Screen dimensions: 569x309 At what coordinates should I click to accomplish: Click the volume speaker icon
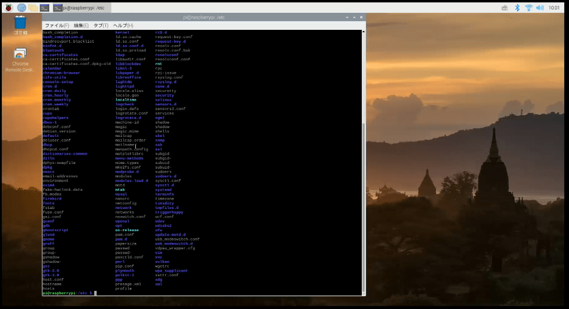[x=540, y=8]
